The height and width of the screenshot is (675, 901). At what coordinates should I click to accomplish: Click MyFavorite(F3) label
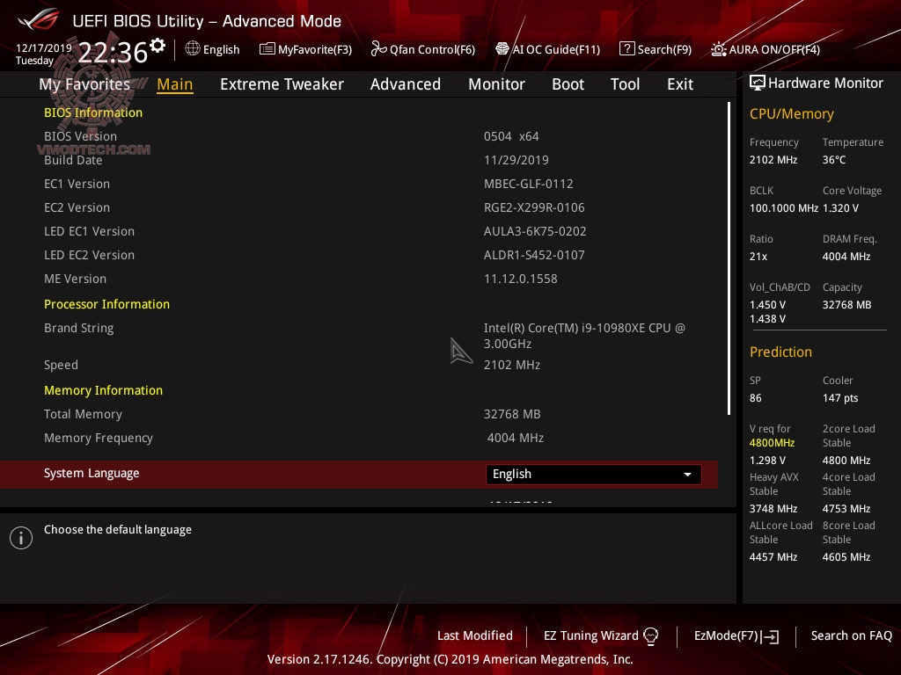coord(315,50)
